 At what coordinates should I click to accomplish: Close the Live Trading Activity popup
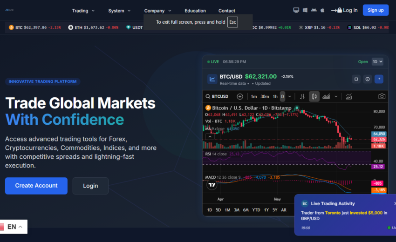(x=395, y=203)
